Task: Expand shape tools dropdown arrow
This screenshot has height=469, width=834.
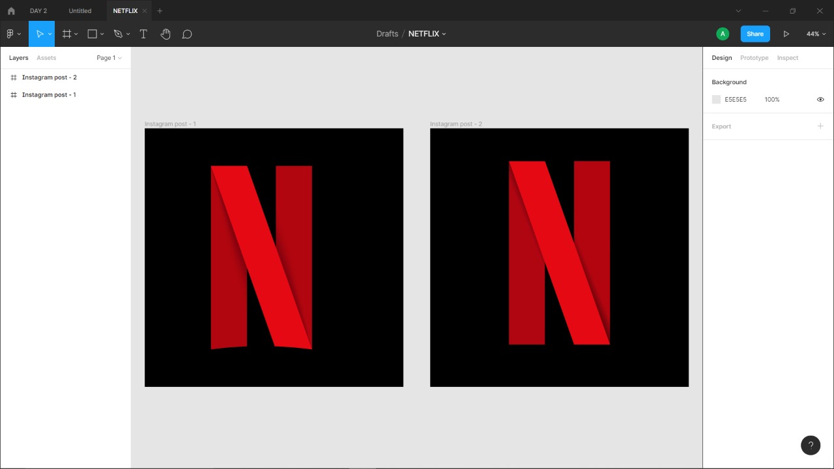Action: 102,34
